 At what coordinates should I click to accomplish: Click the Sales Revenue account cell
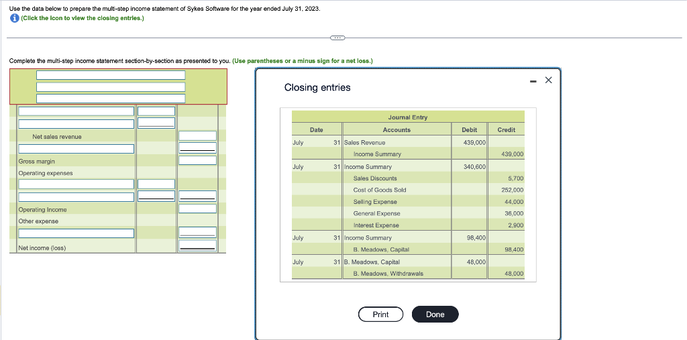pos(365,142)
